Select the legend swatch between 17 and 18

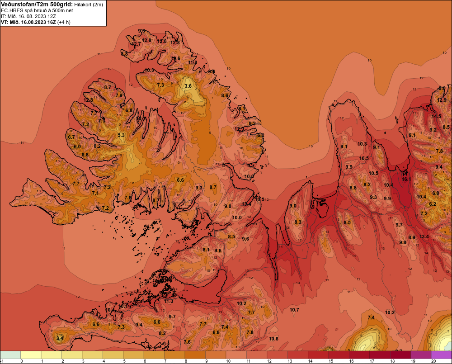(x=380, y=355)
